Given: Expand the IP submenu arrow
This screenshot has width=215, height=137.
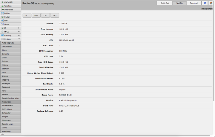Looking at the screenshot, I should point(19,28).
